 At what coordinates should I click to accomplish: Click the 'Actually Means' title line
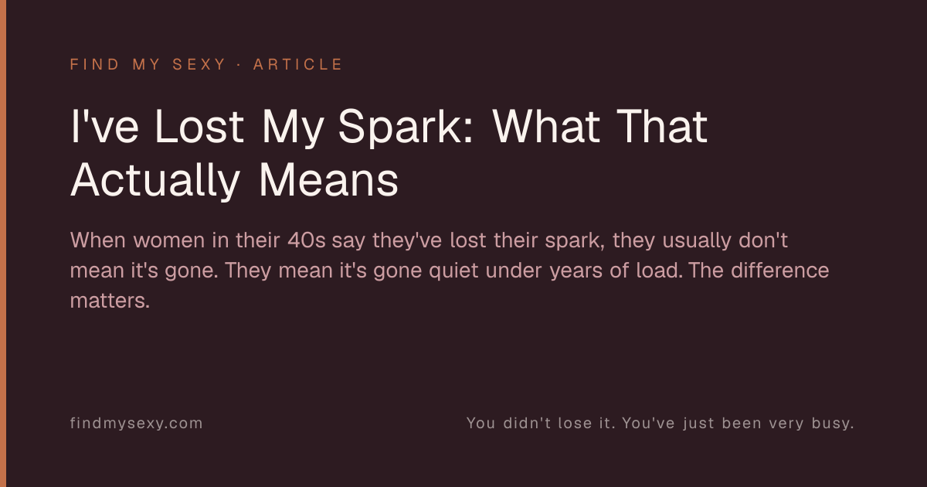pyautogui.click(x=234, y=180)
